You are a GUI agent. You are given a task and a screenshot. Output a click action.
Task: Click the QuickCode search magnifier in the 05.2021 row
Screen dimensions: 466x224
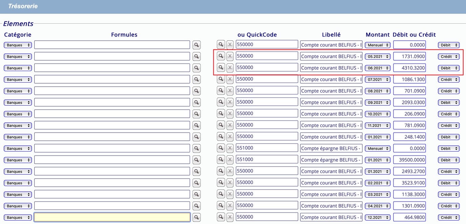point(221,56)
